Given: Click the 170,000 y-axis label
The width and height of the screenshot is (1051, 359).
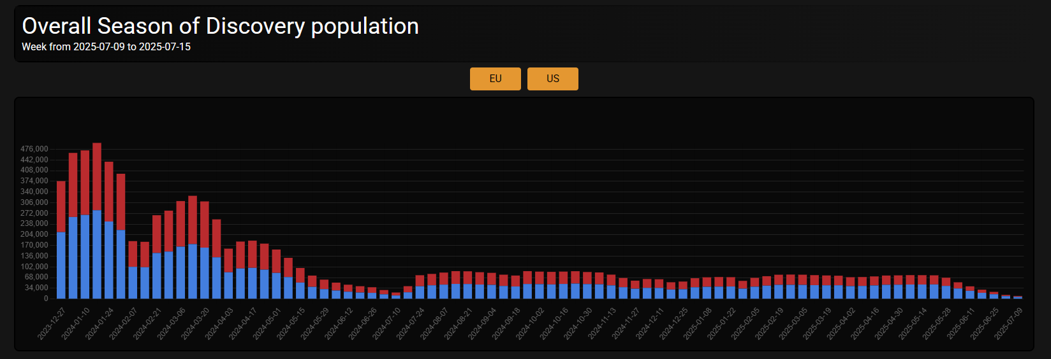Looking at the screenshot, I should [34, 245].
